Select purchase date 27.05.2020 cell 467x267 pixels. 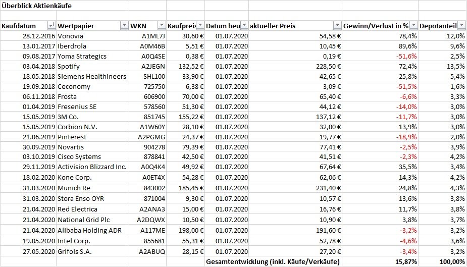pyautogui.click(x=28, y=251)
